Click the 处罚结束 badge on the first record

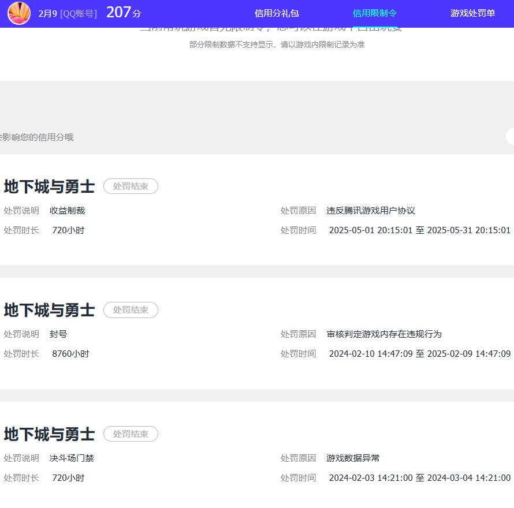pos(131,186)
